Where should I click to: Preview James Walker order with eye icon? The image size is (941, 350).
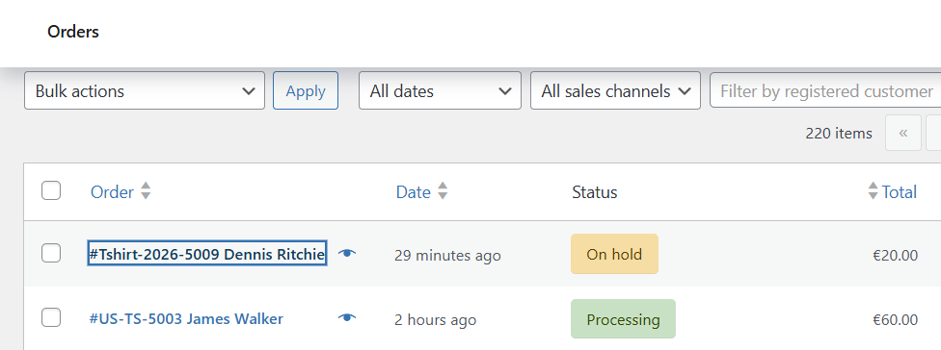coord(347,317)
